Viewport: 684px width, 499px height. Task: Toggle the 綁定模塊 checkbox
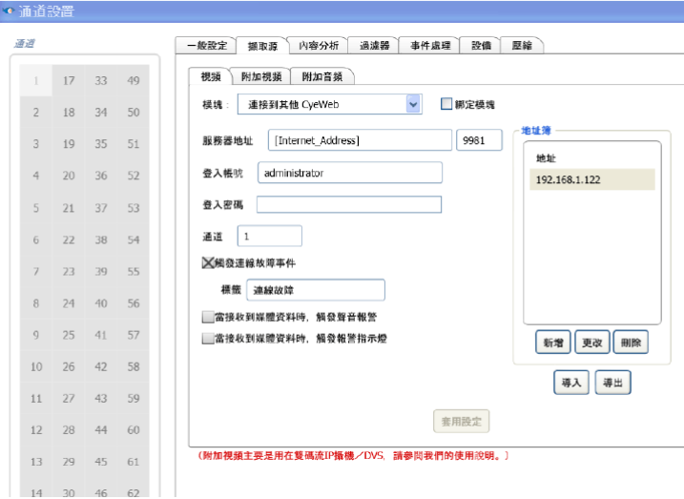446,104
